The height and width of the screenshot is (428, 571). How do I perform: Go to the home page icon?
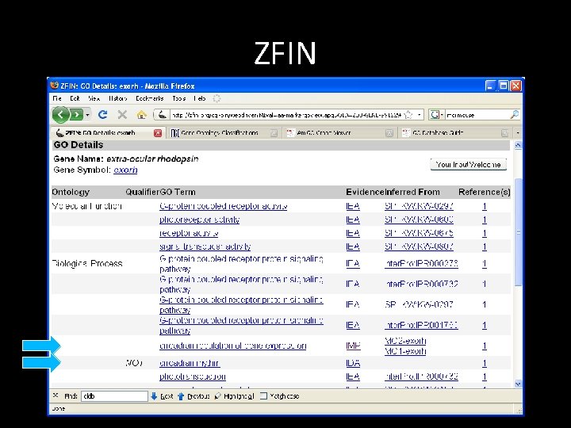click(x=141, y=115)
